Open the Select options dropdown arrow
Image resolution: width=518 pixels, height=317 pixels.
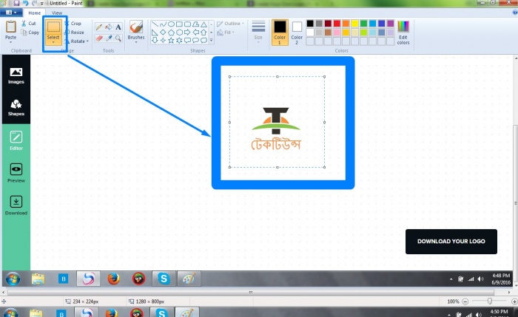point(53,42)
